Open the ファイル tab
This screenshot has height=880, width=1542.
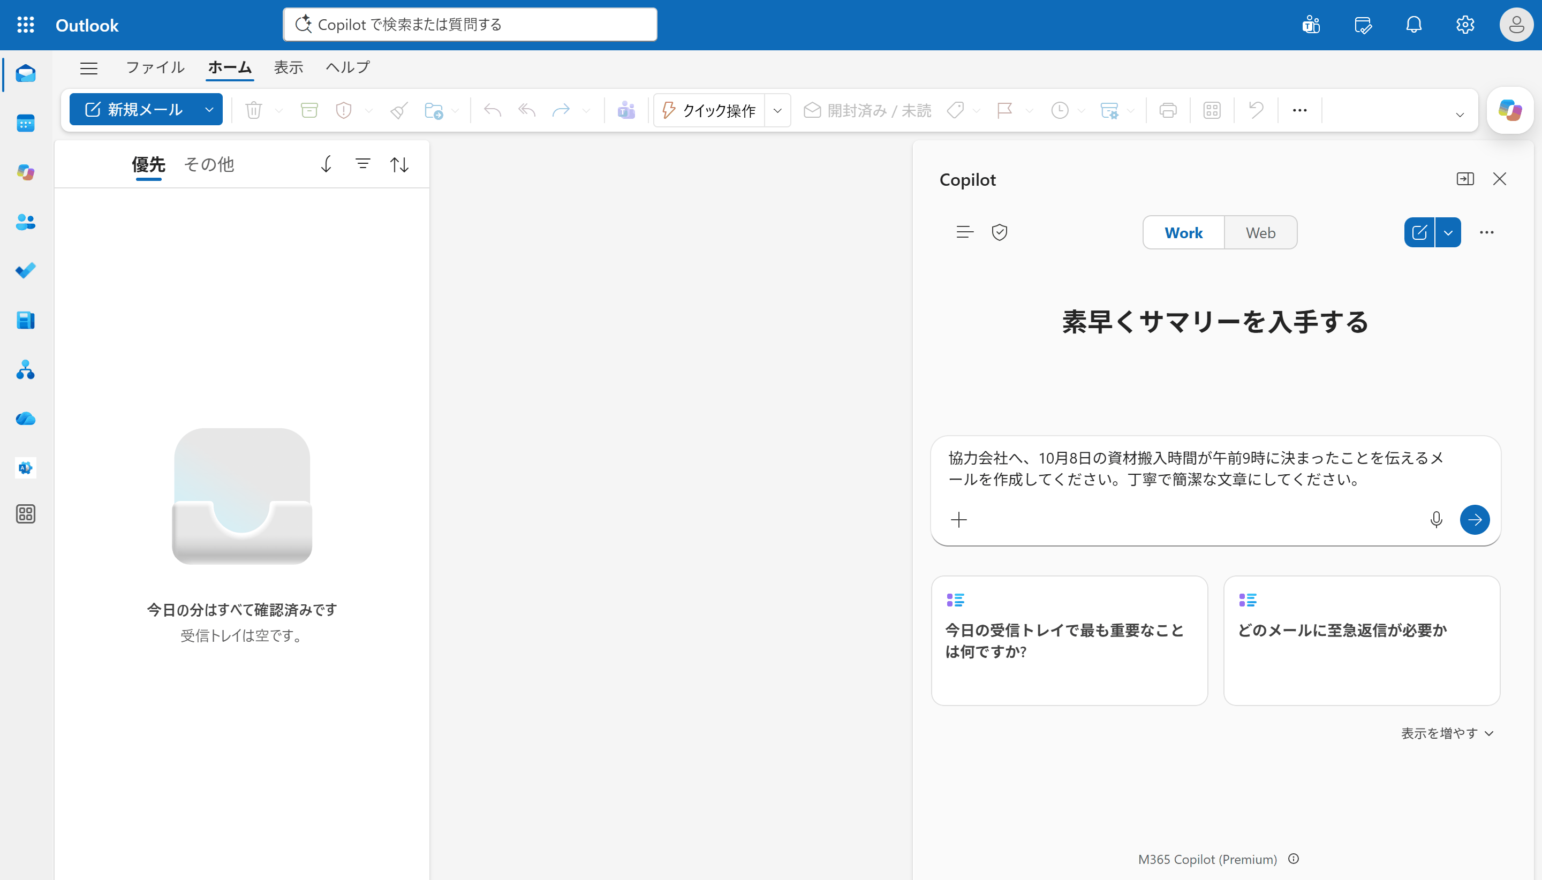[x=155, y=67]
